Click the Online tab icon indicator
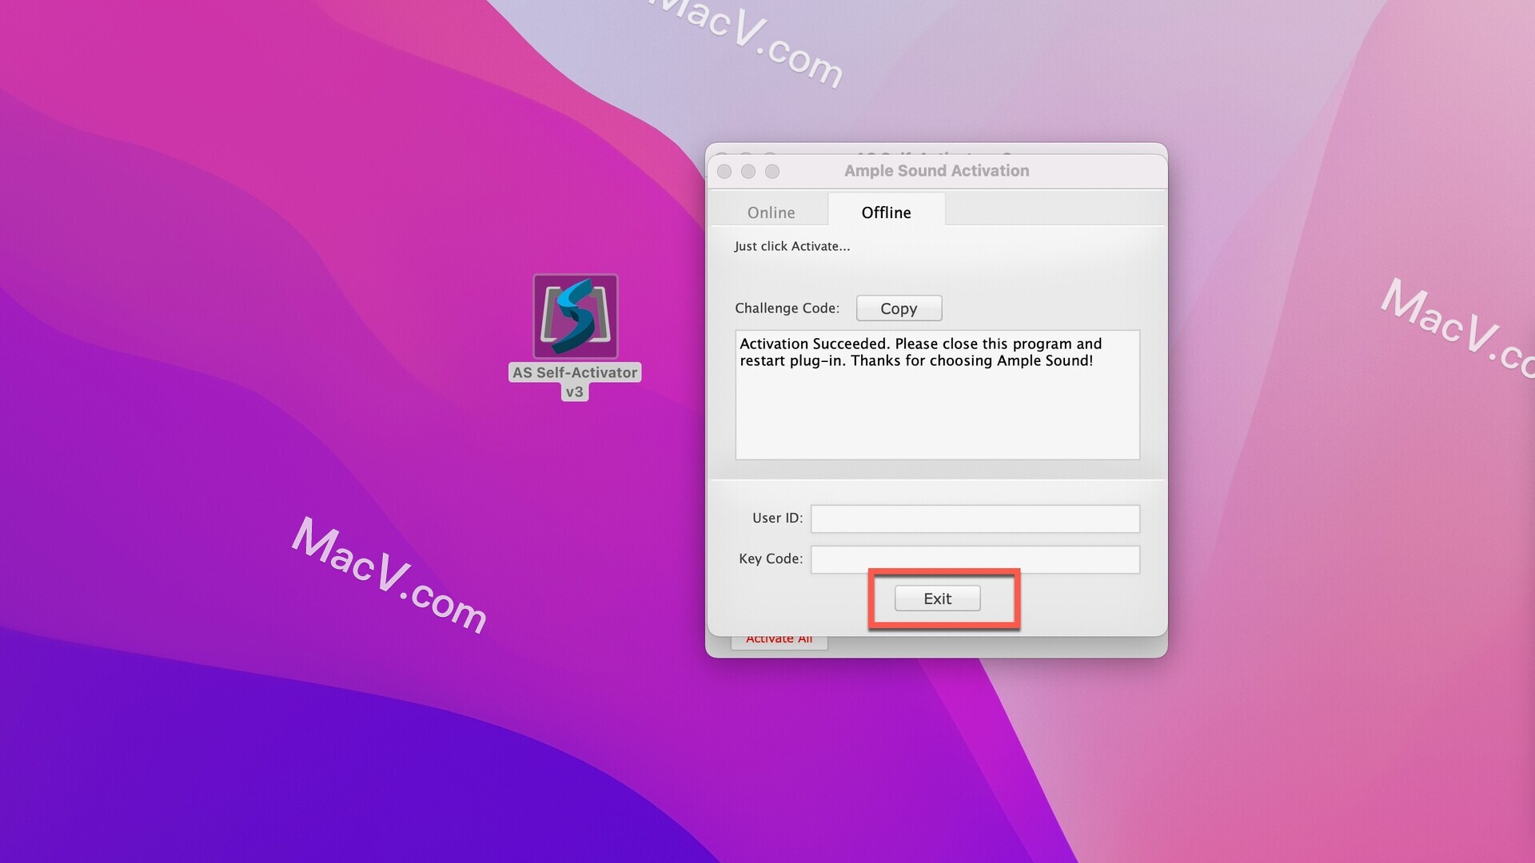Screen dimensions: 1535x863 pyautogui.click(x=771, y=212)
